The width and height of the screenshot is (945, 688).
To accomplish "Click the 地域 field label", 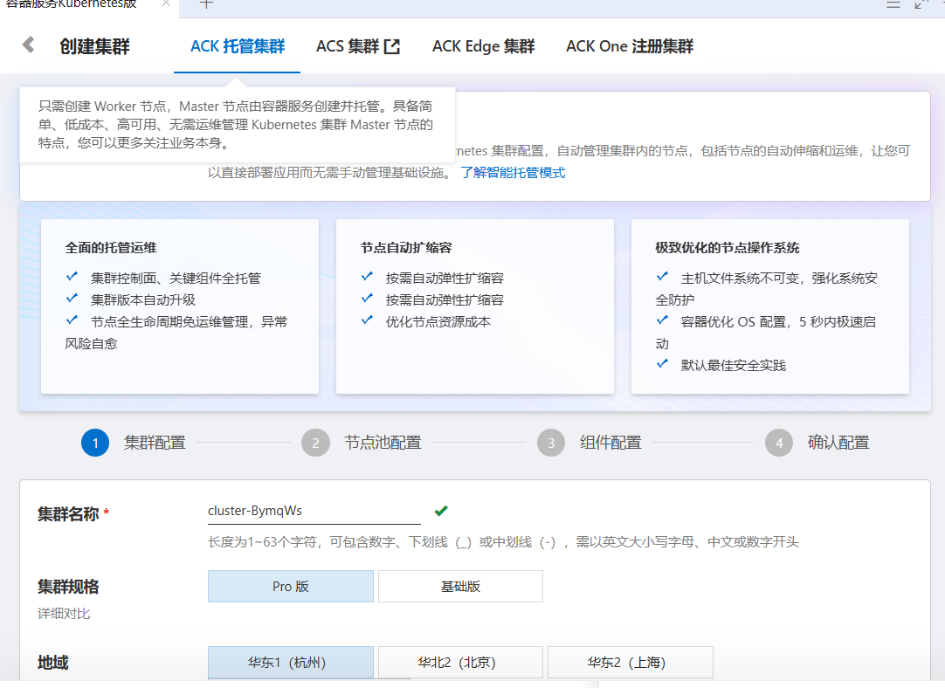I will click(x=53, y=663).
